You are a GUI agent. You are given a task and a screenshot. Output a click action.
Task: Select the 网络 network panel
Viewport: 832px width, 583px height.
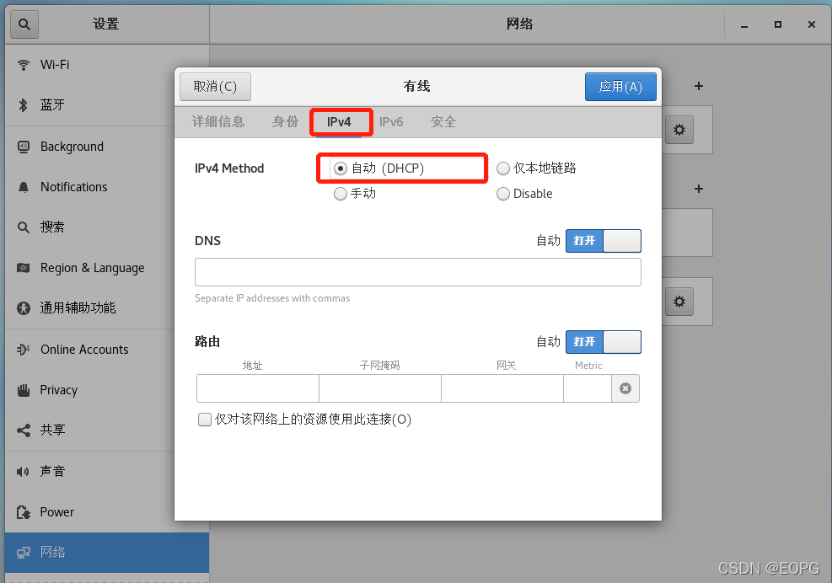pyautogui.click(x=106, y=552)
